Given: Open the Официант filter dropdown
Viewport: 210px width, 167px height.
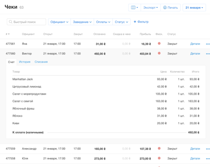Looking at the screenshot, I should [59, 22].
